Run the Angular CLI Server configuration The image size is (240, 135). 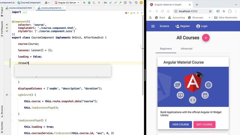pyautogui.click(x=84, y=3)
